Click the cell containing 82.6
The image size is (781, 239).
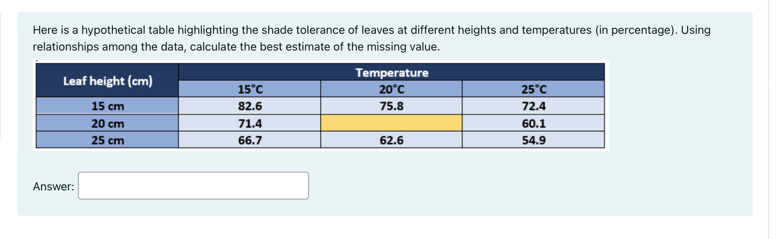point(249,107)
